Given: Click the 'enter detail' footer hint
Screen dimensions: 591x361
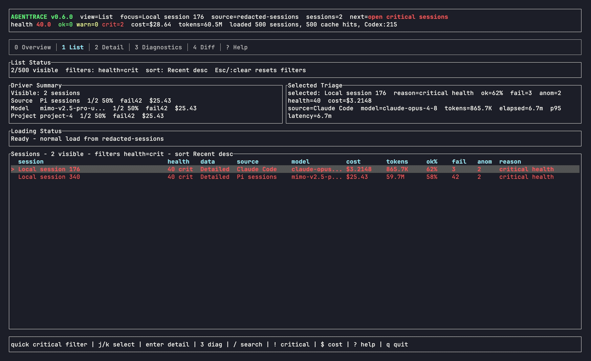Looking at the screenshot, I should [167, 345].
